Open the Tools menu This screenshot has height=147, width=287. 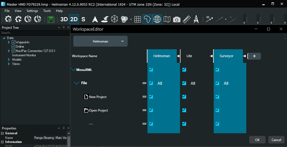tap(47, 11)
